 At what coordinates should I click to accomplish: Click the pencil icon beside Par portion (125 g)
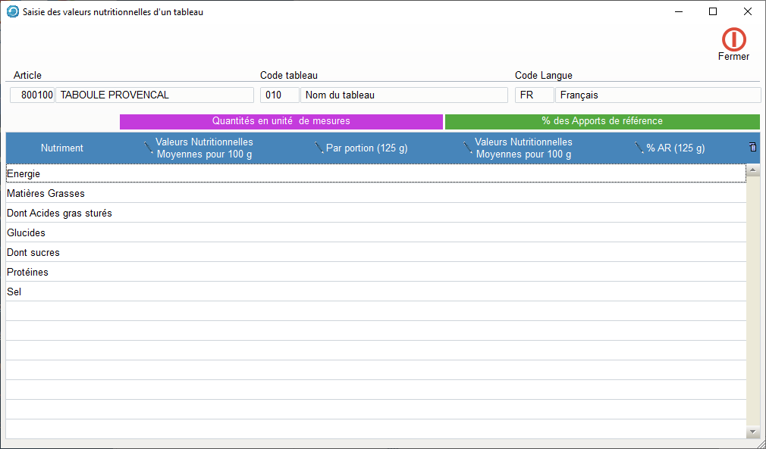point(319,148)
